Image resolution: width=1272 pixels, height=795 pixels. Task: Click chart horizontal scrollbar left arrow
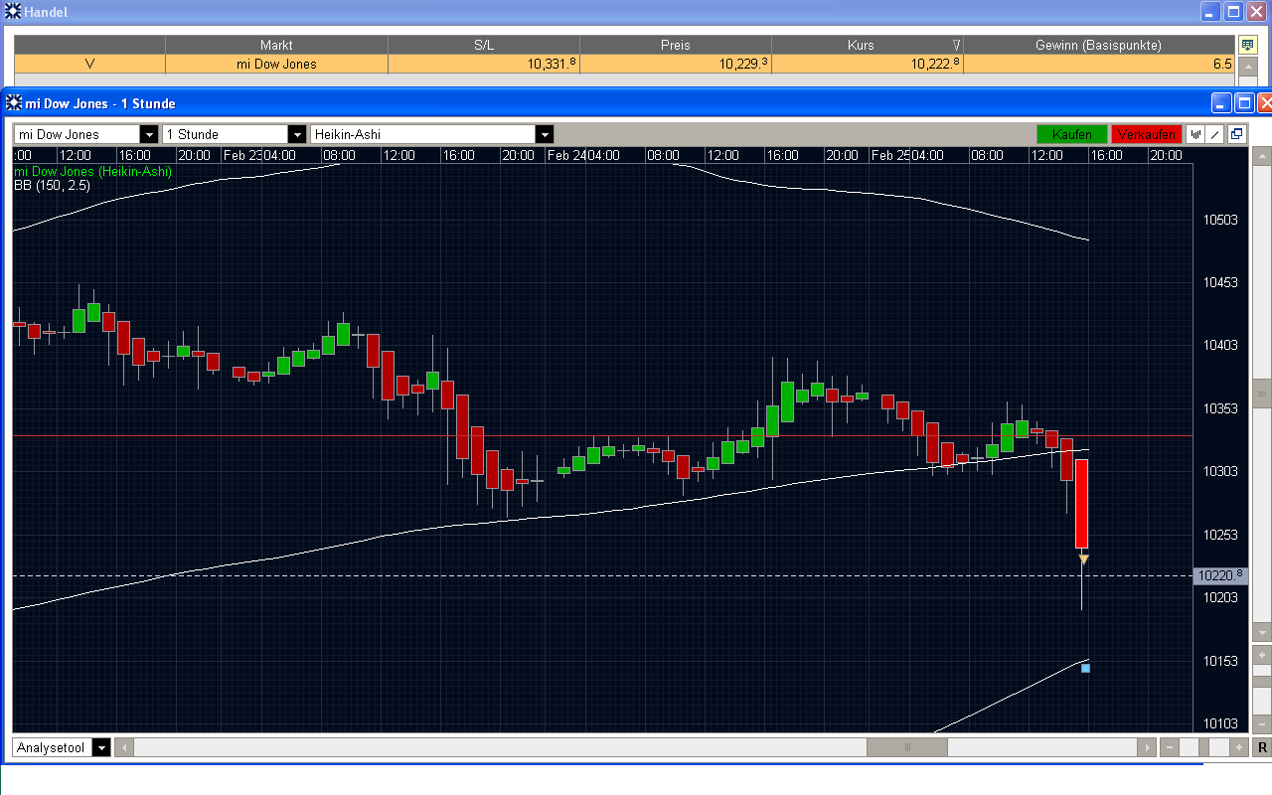[124, 747]
